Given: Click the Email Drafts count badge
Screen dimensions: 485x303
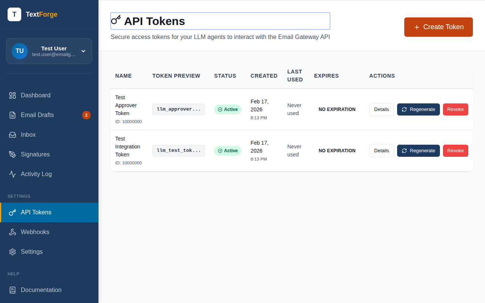Looking at the screenshot, I should click(x=86, y=115).
